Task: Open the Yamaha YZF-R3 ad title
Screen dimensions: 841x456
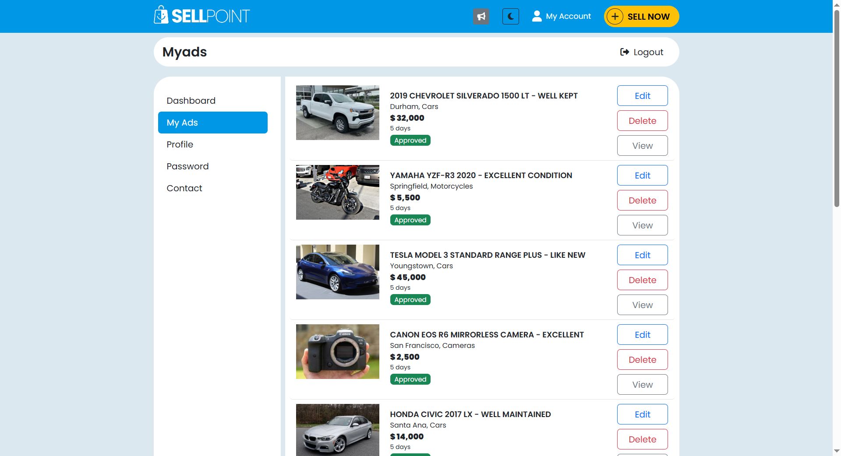Action: 481,175
